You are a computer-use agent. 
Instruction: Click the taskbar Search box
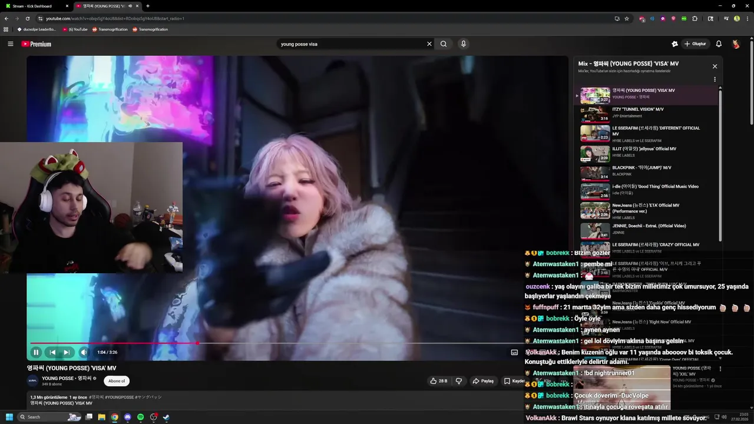(x=50, y=417)
